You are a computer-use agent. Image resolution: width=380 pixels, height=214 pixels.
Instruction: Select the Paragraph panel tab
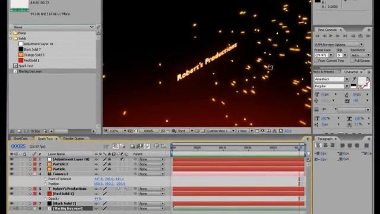[x=325, y=139]
